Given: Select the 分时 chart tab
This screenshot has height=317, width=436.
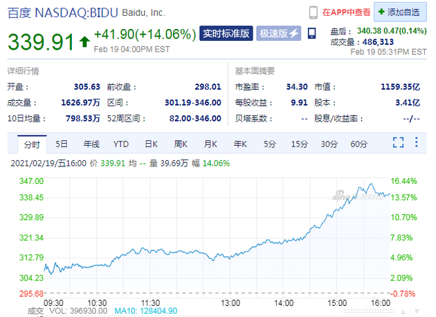Looking at the screenshot, I should point(32,144).
